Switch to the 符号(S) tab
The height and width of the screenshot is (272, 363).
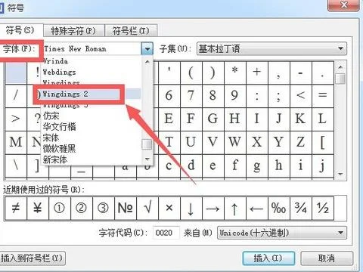20,30
